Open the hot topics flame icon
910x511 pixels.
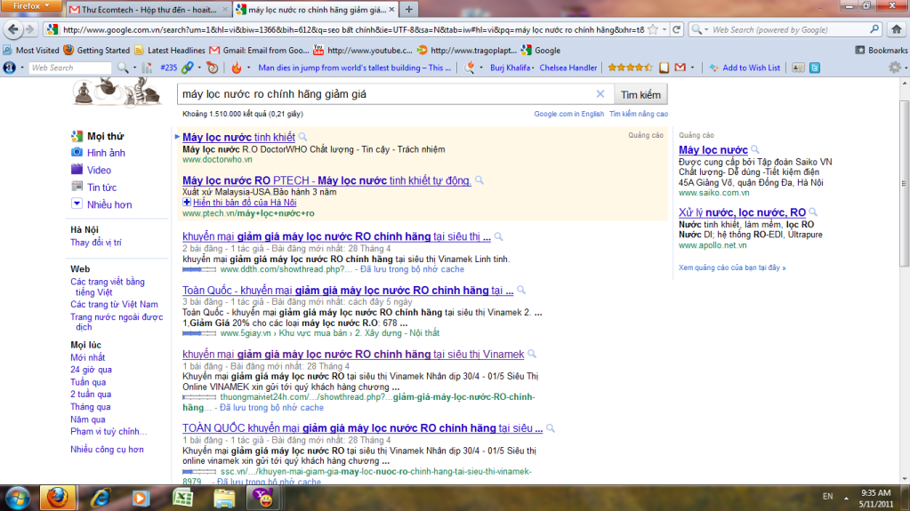pyautogui.click(x=237, y=68)
